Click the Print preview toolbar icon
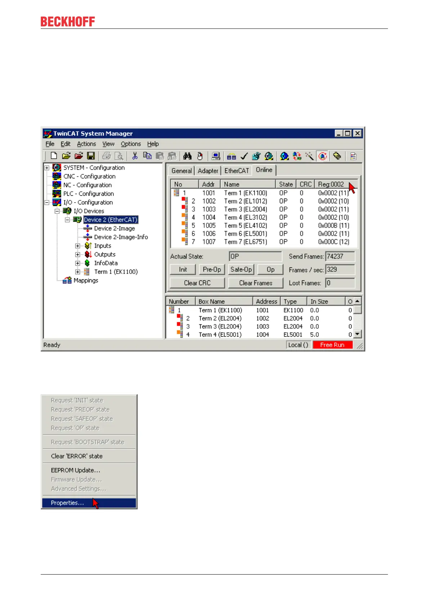Screen dimensions: 429x607 [x=119, y=156]
